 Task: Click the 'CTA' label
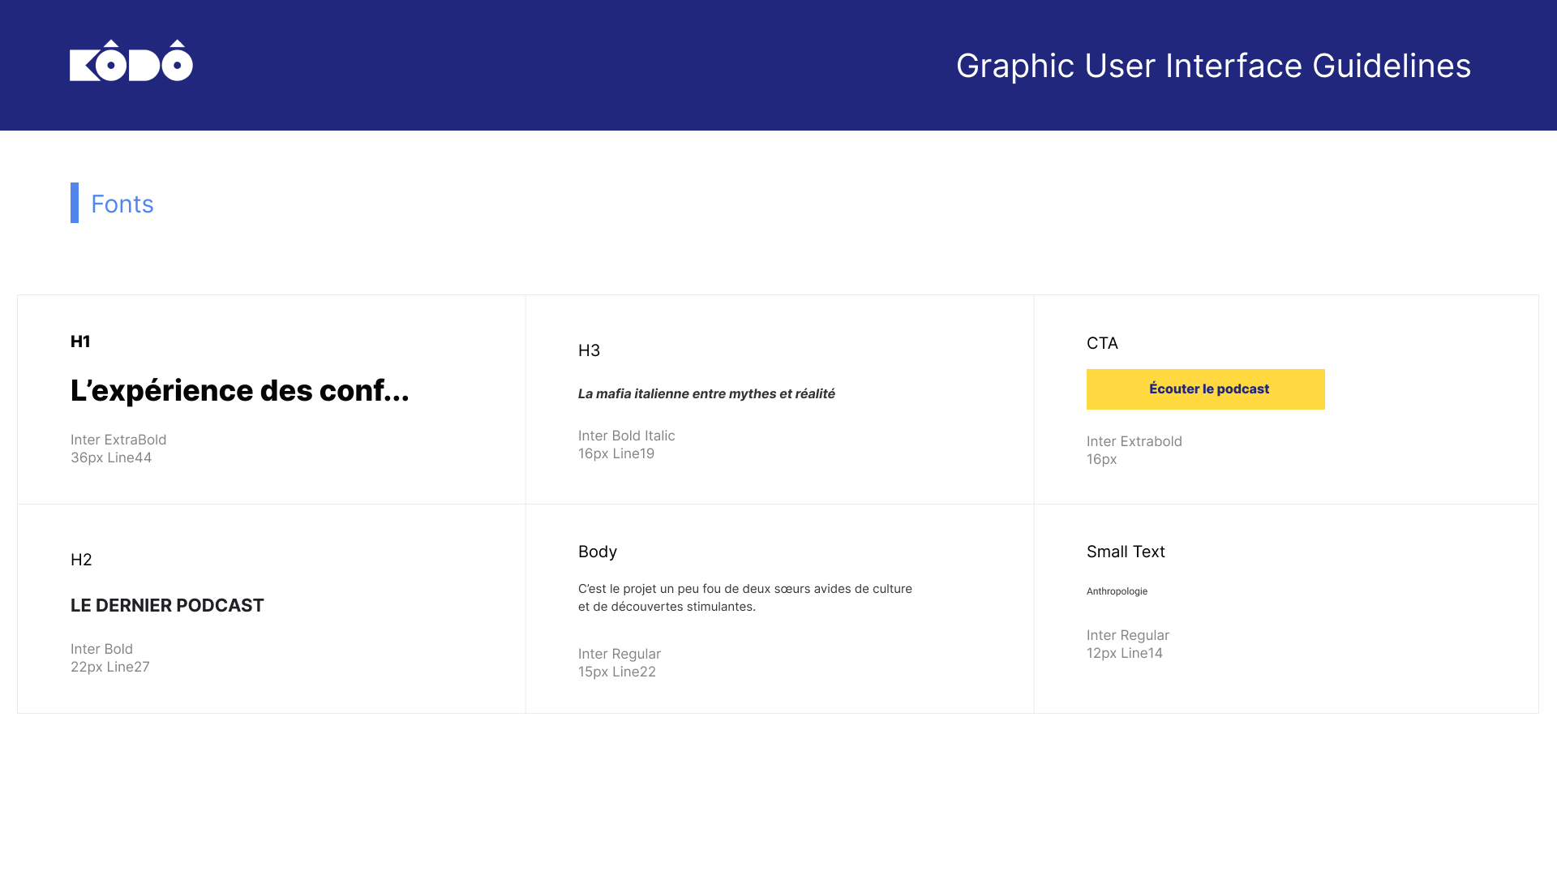(x=1102, y=343)
